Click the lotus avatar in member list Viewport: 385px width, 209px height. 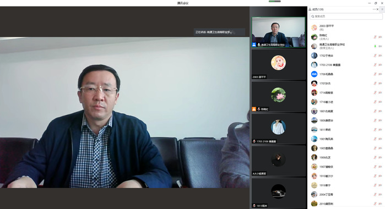point(314,37)
